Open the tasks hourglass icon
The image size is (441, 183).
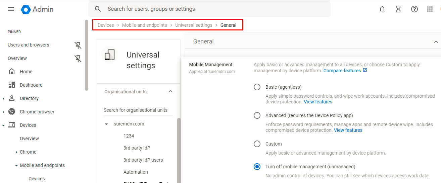398,9
